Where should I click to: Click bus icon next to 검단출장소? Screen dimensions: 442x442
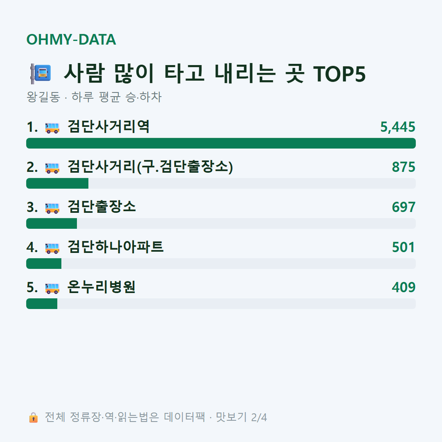pos(52,208)
